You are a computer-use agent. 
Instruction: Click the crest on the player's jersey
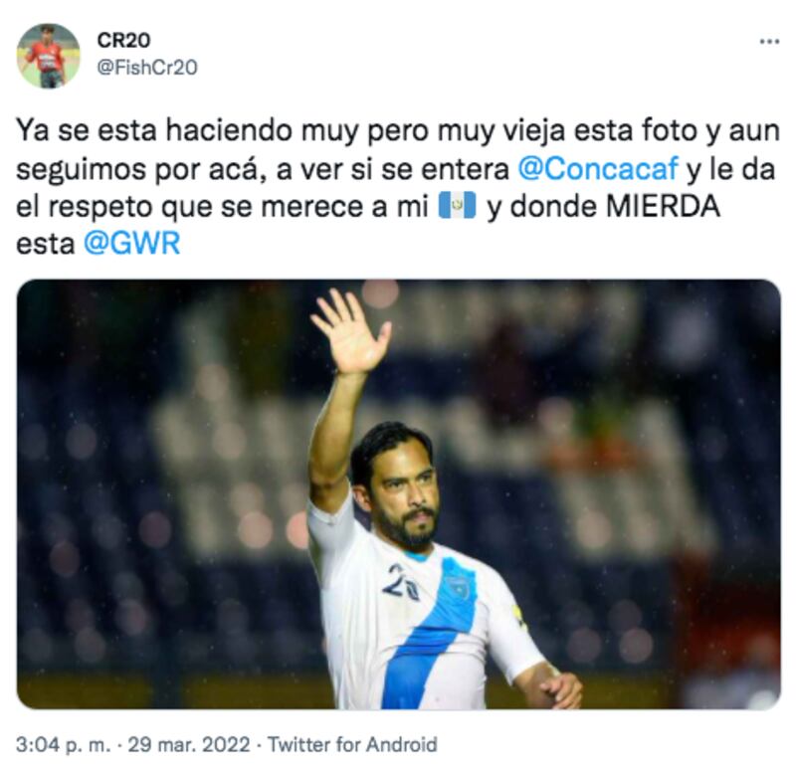click(457, 584)
